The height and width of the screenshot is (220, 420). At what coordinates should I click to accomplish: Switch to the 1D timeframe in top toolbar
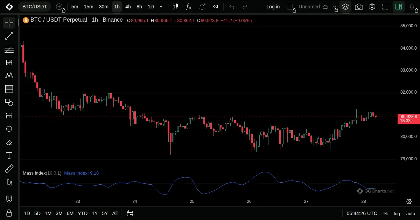150,7
